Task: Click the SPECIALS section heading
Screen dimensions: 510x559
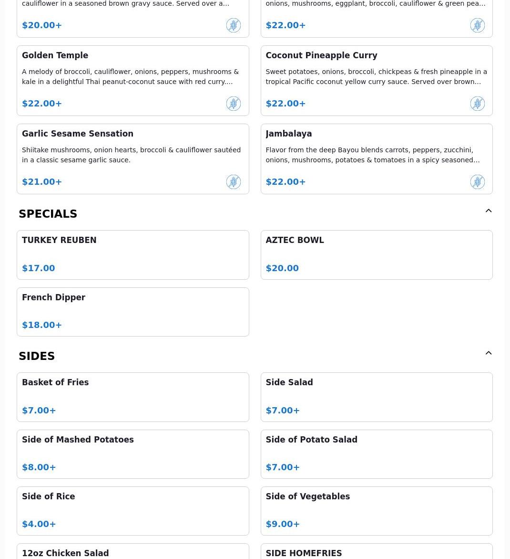Action: point(48,214)
